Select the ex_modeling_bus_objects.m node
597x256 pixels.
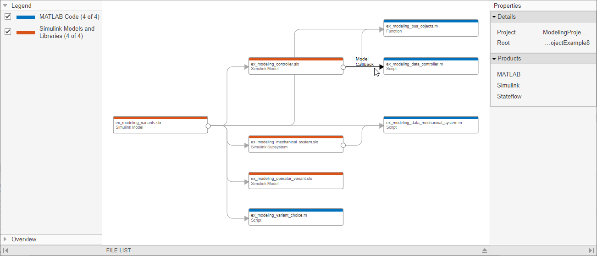(431, 28)
